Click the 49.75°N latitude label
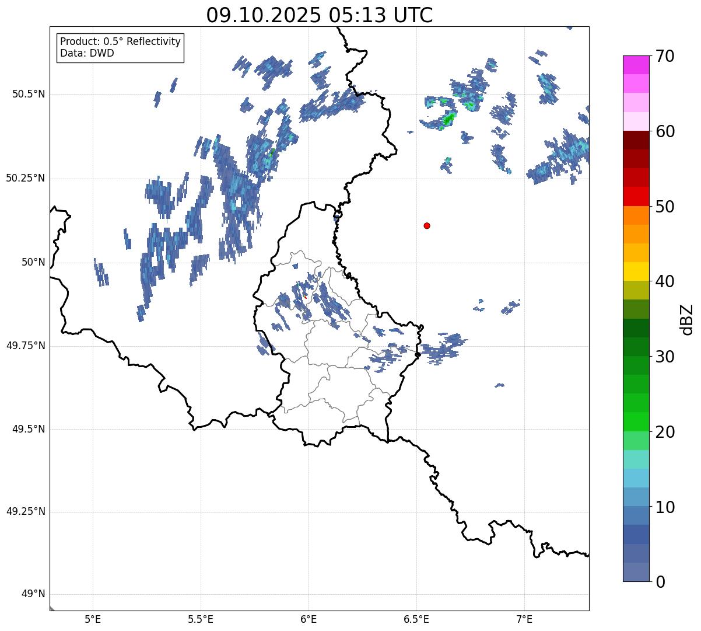Image resolution: width=701 pixels, height=631 pixels. pyautogui.click(x=26, y=346)
